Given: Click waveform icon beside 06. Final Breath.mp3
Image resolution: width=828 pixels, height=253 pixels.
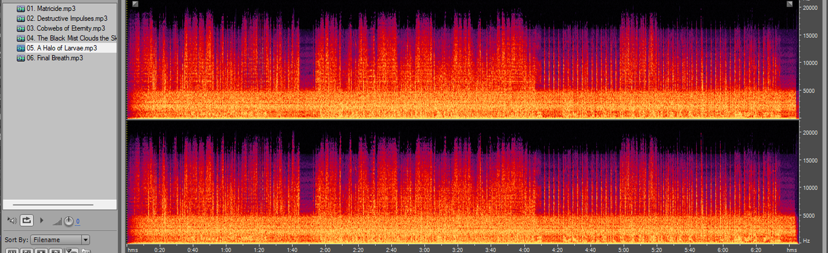Looking at the screenshot, I should click(x=21, y=58).
